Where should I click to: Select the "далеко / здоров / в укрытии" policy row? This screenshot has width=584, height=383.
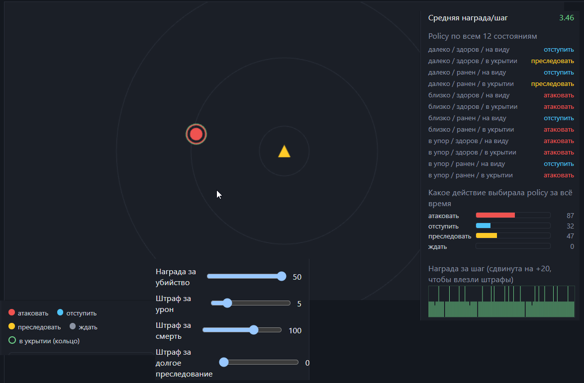(x=501, y=61)
